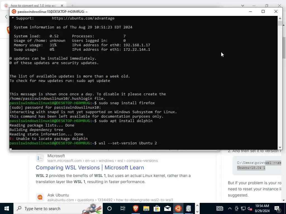
Task: Click the askubuntu.com breadcrumb URL
Action: pos(110,200)
